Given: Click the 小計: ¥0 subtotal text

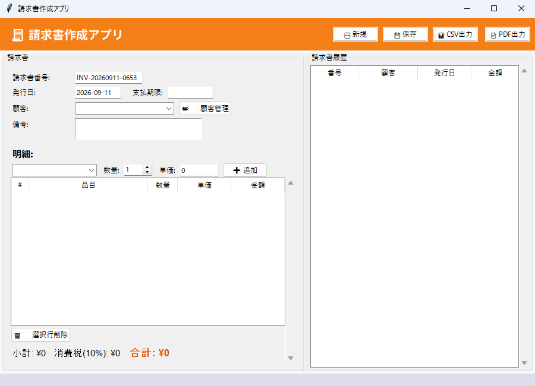Looking at the screenshot, I should tap(29, 353).
